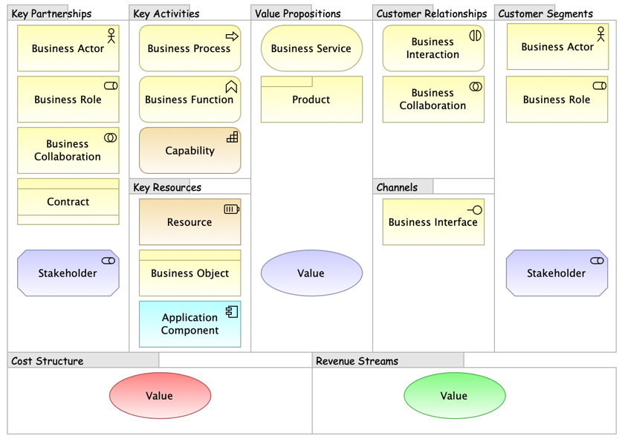Click the lollipop icon on Business Interface

475,210
